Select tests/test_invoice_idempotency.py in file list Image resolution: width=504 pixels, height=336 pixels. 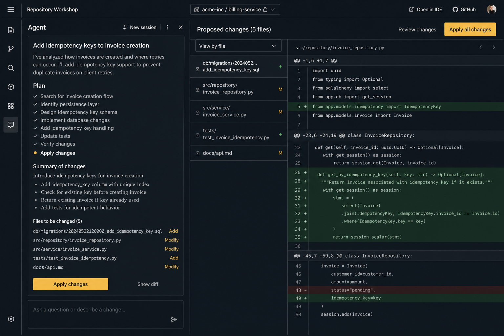click(239, 134)
